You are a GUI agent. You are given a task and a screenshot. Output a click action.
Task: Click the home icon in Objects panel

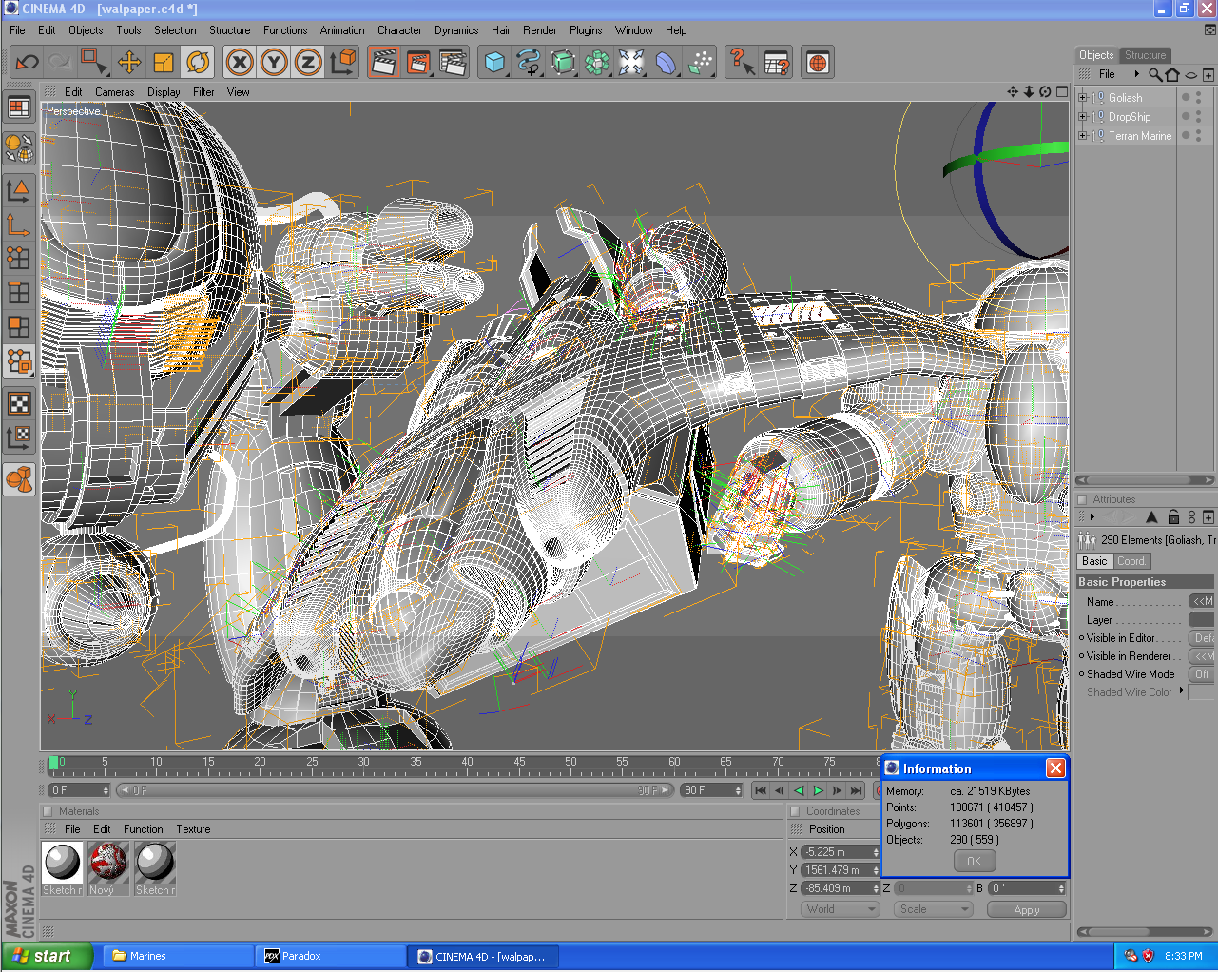[x=1172, y=74]
